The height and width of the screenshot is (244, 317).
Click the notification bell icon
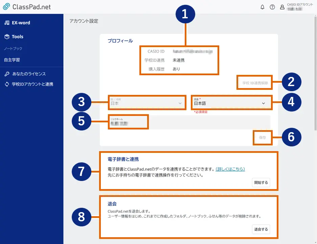tap(262, 6)
